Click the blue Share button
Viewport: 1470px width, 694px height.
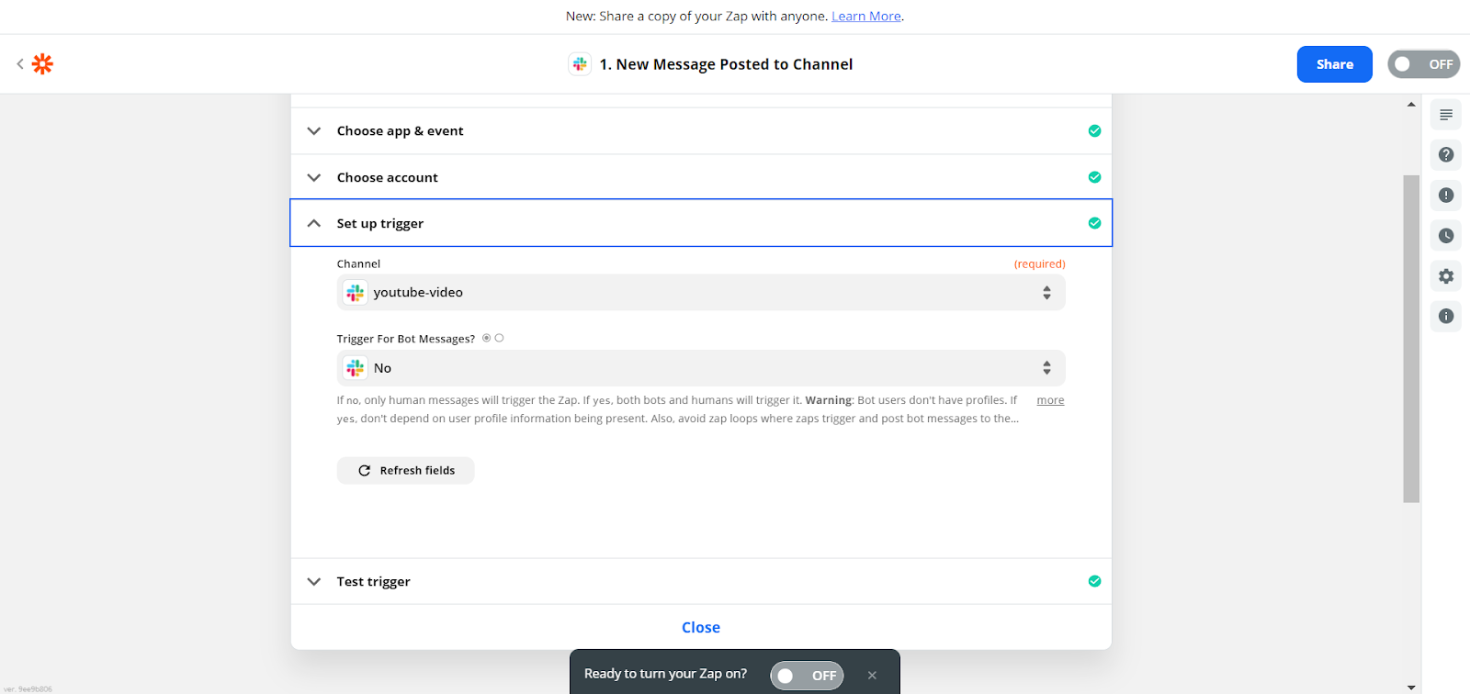coord(1334,64)
